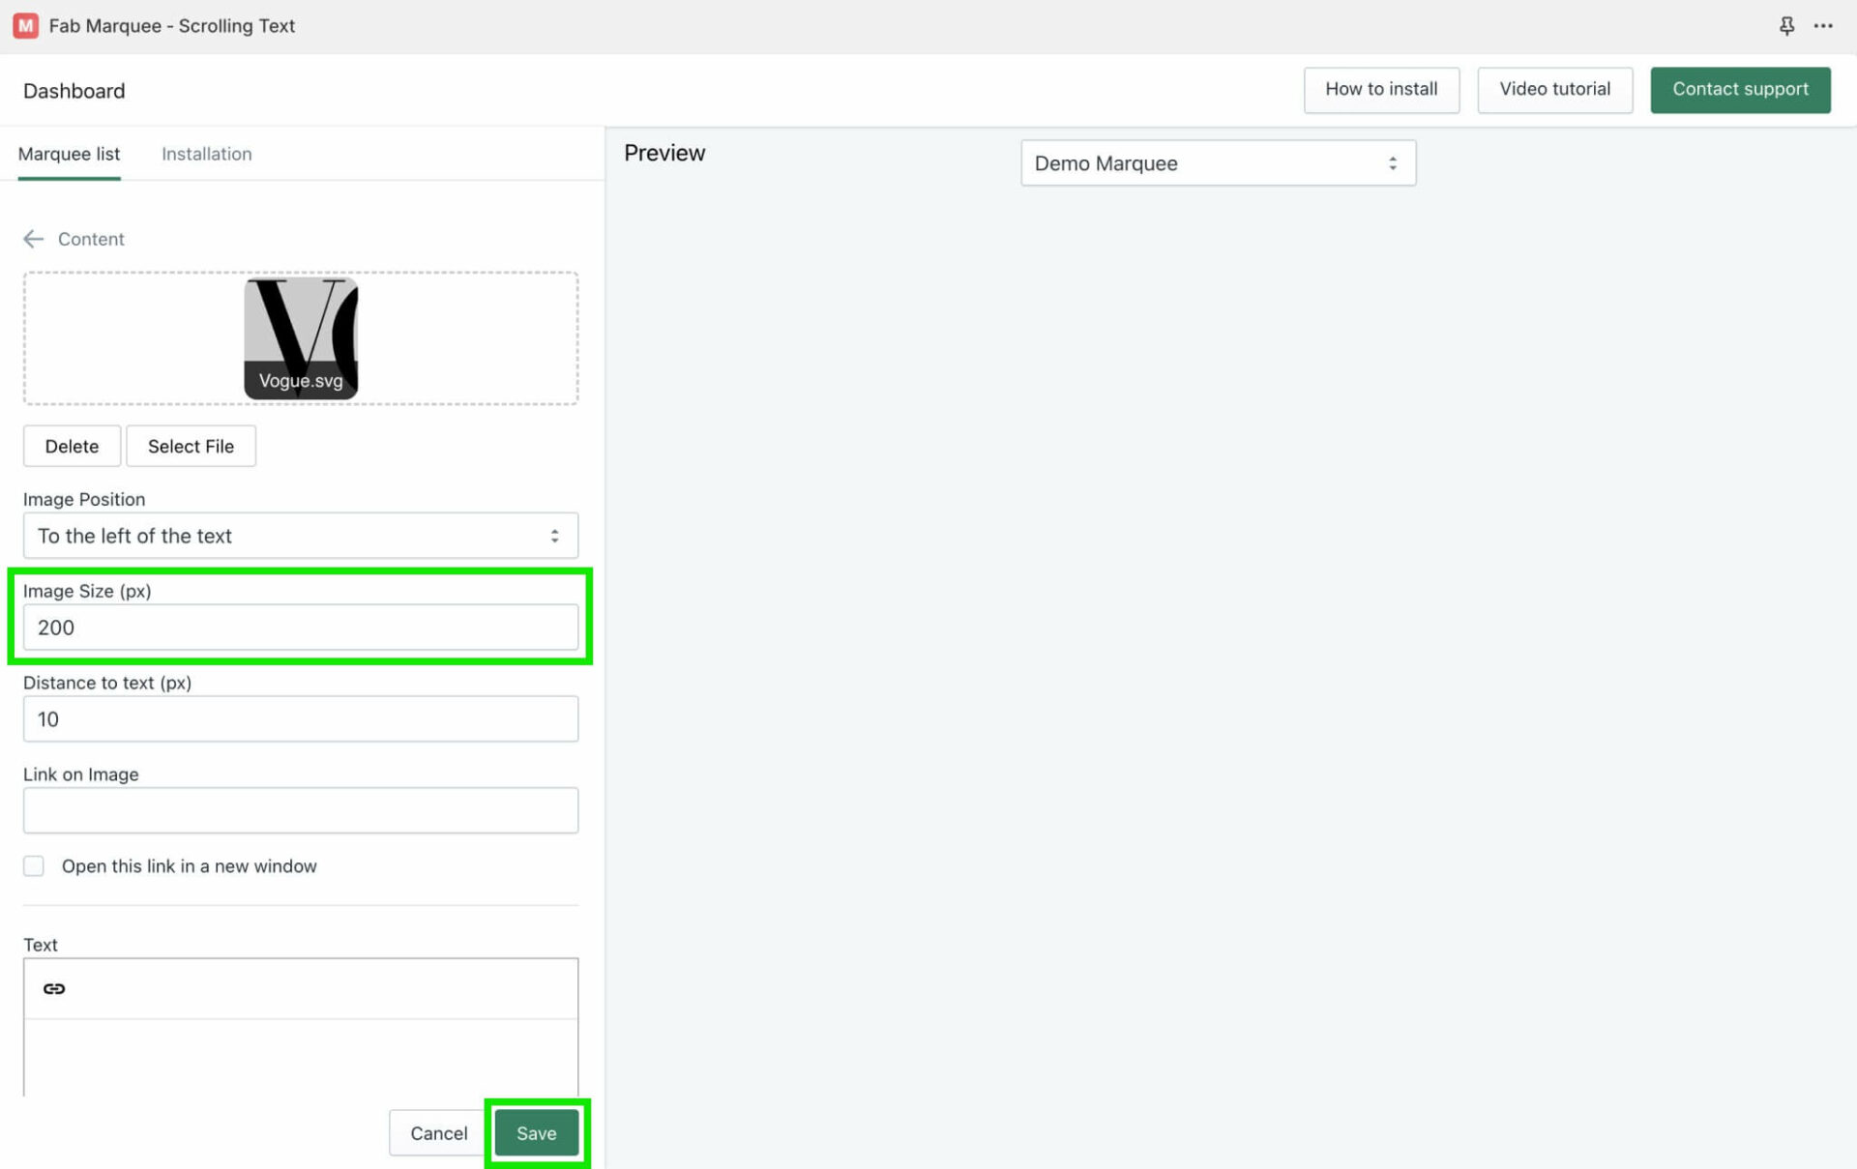The image size is (1857, 1169).
Task: Enable Open this link in a new window
Action: point(34,865)
